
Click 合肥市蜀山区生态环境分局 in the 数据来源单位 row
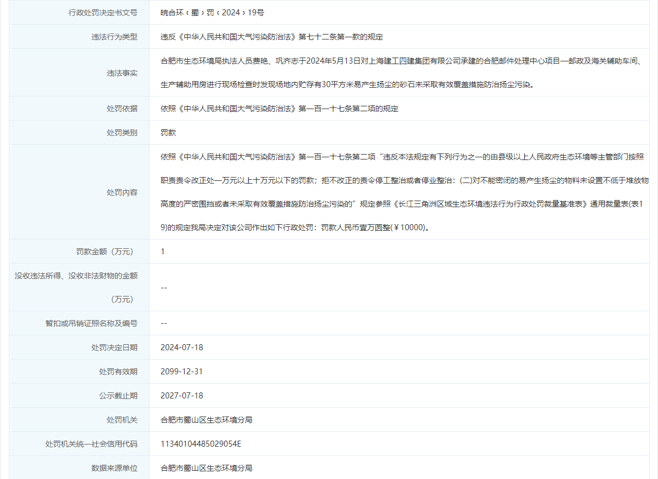click(207, 468)
